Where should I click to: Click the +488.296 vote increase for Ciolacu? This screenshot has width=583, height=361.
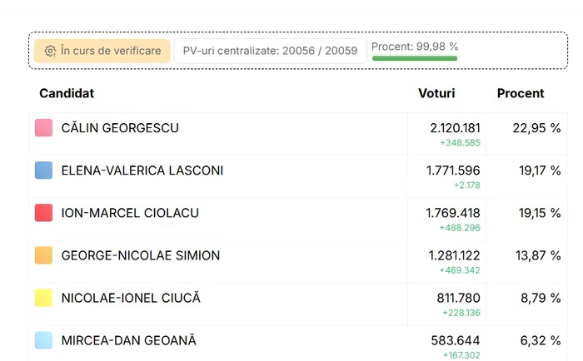point(460,228)
